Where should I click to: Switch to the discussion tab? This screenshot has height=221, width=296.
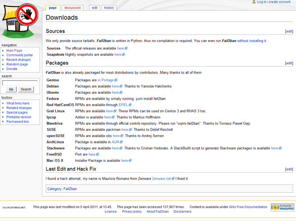(x=73, y=8)
